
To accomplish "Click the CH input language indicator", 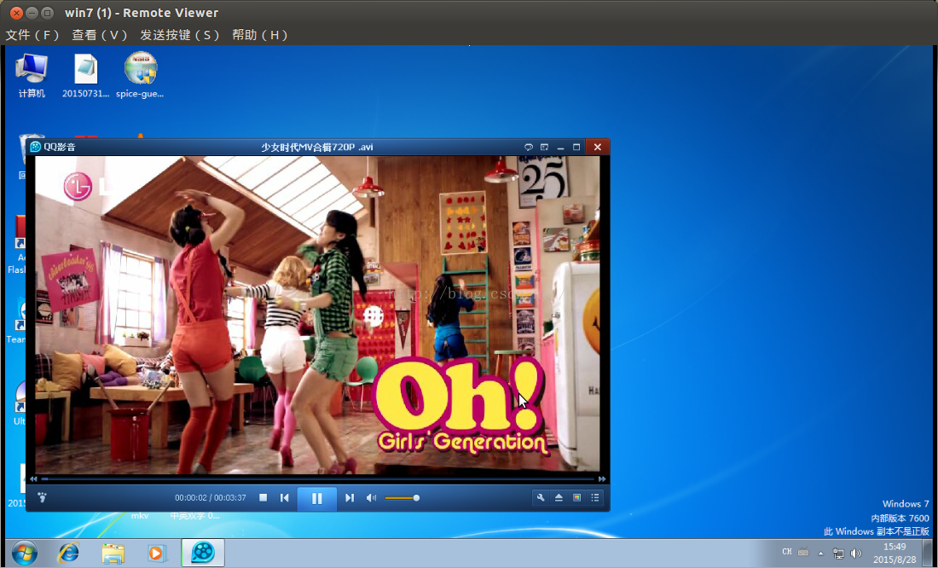I will click(x=787, y=552).
